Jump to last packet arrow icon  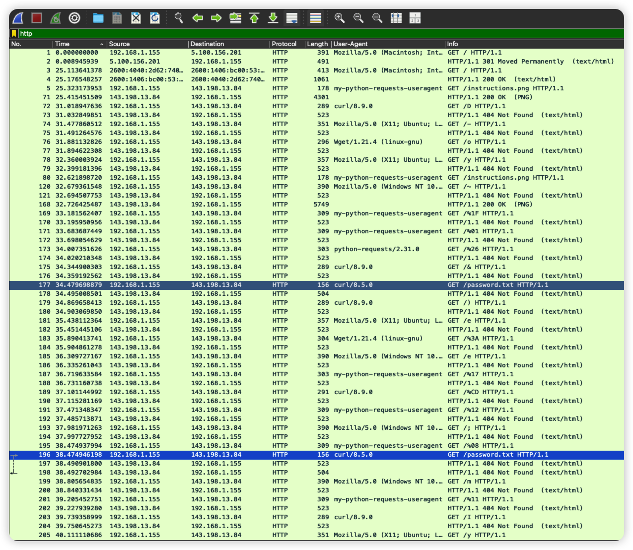pos(273,18)
